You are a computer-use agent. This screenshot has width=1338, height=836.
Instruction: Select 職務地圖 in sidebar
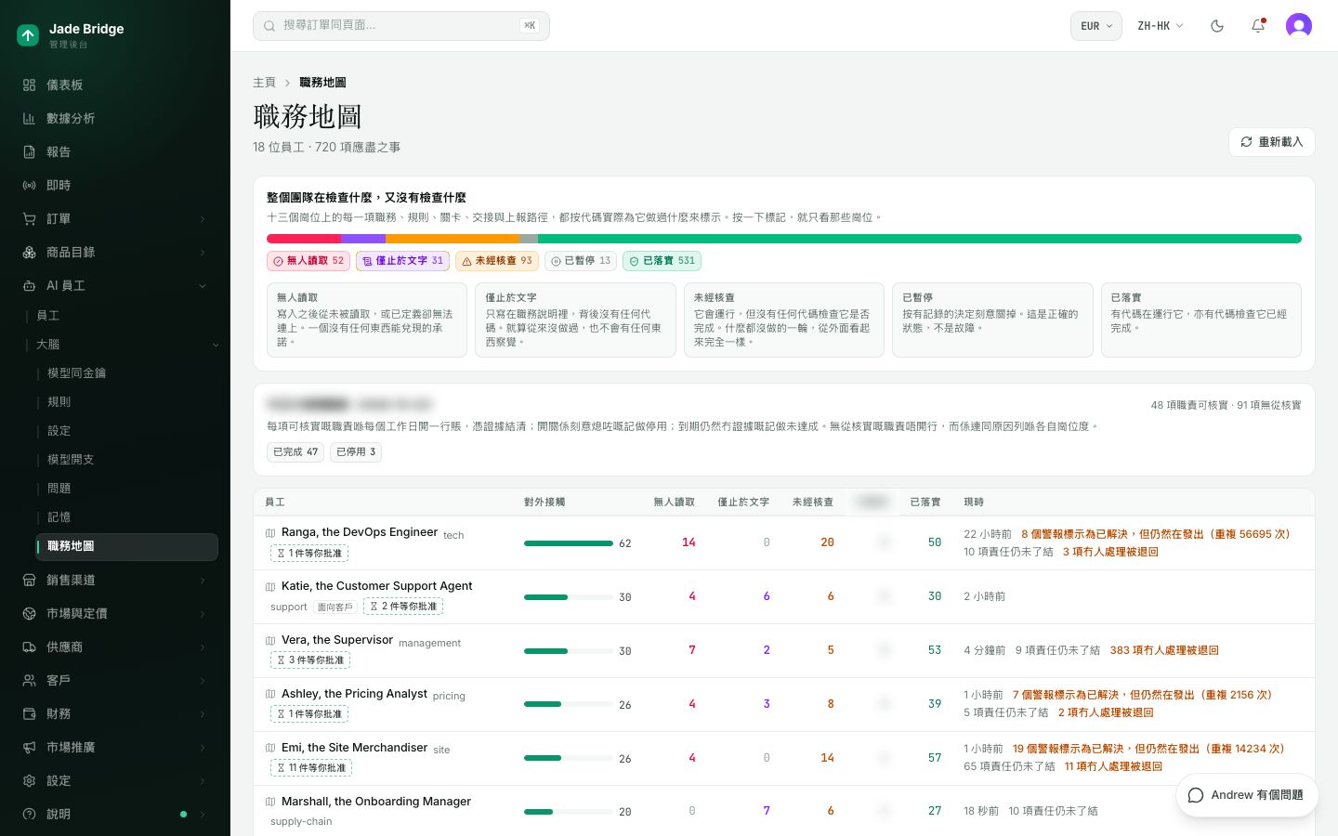(x=127, y=546)
